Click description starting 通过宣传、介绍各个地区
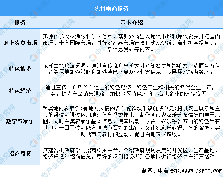Viewport: 223px width, 177px height. coord(132,90)
